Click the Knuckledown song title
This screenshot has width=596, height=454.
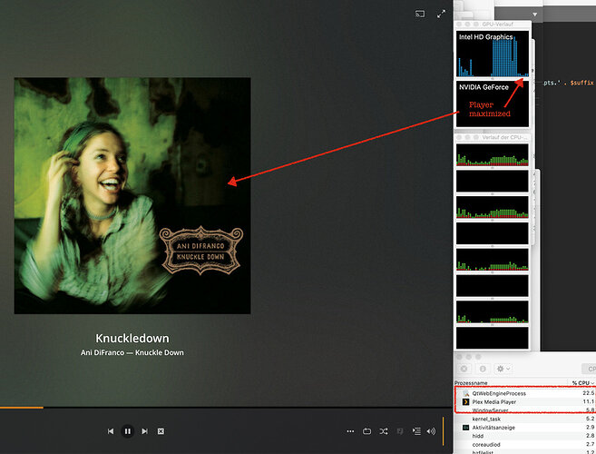click(132, 338)
